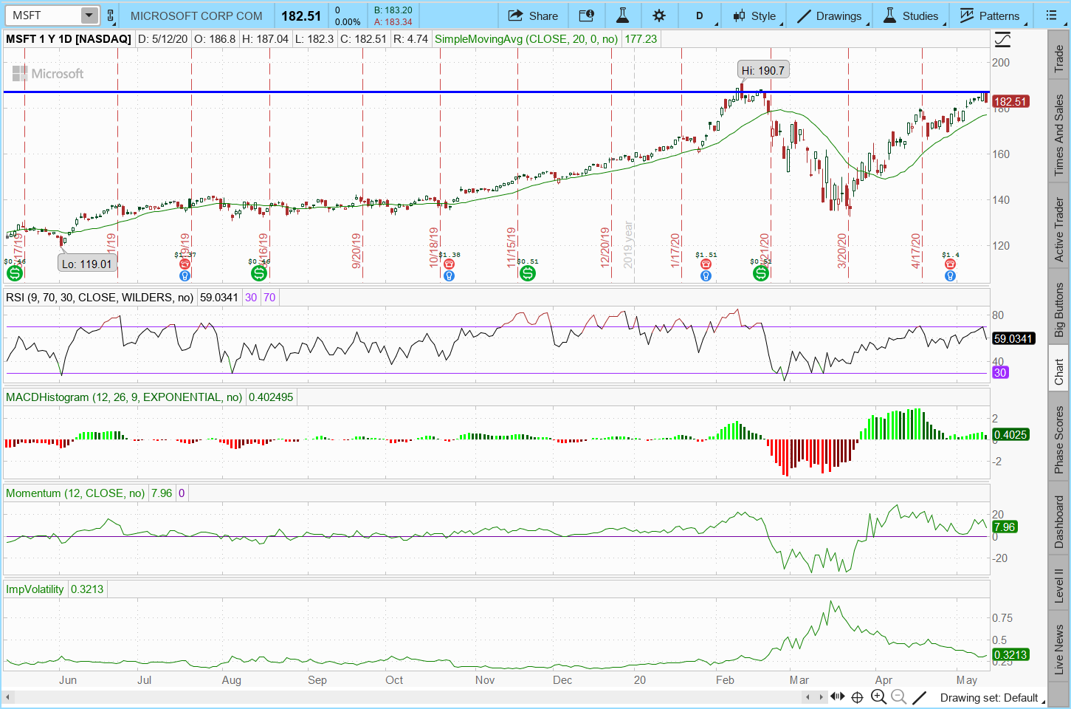Click the pan chart icon
The height and width of the screenshot is (709, 1071).
[x=838, y=696]
